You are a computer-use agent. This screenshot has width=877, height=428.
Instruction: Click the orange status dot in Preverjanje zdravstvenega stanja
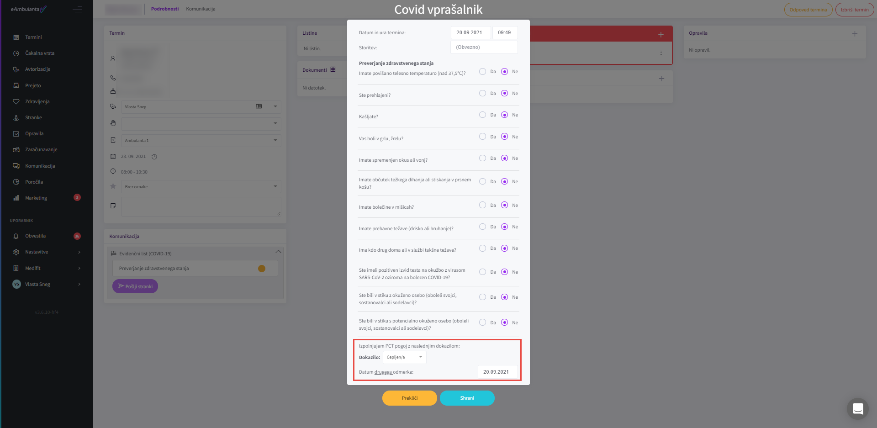(262, 269)
